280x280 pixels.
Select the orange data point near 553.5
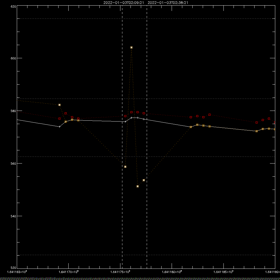click(x=144, y=180)
